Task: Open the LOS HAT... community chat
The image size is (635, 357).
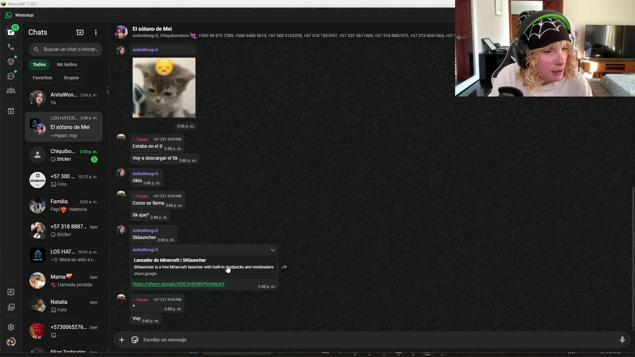Action: (64, 255)
